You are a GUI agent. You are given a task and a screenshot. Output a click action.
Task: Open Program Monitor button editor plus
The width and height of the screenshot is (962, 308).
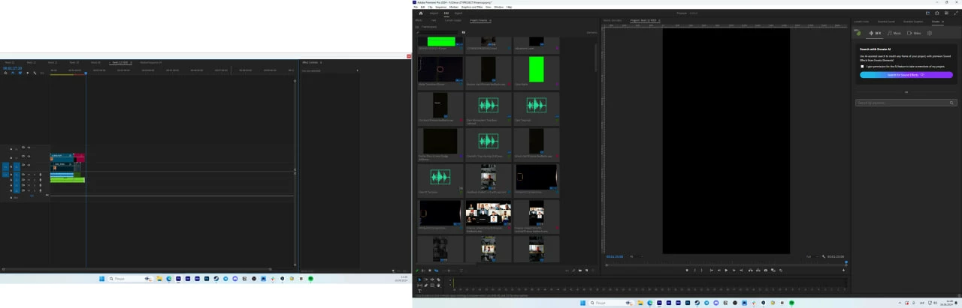843,271
